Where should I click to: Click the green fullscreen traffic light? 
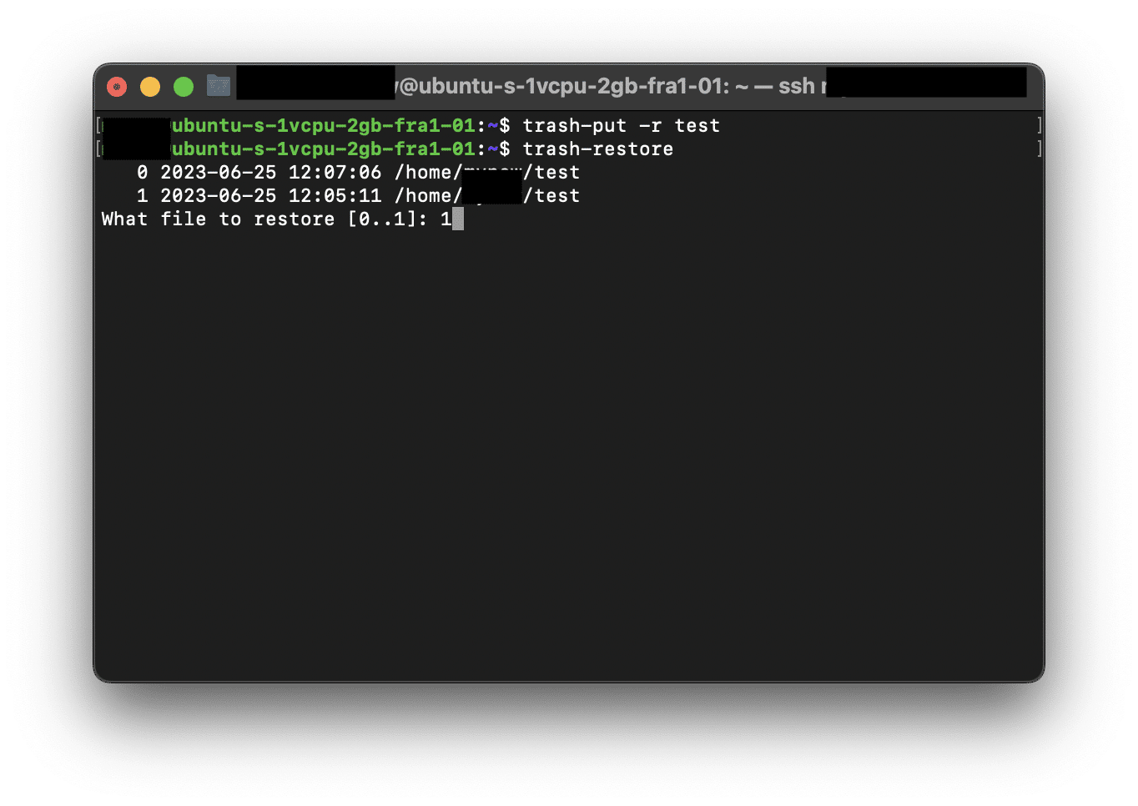click(184, 85)
